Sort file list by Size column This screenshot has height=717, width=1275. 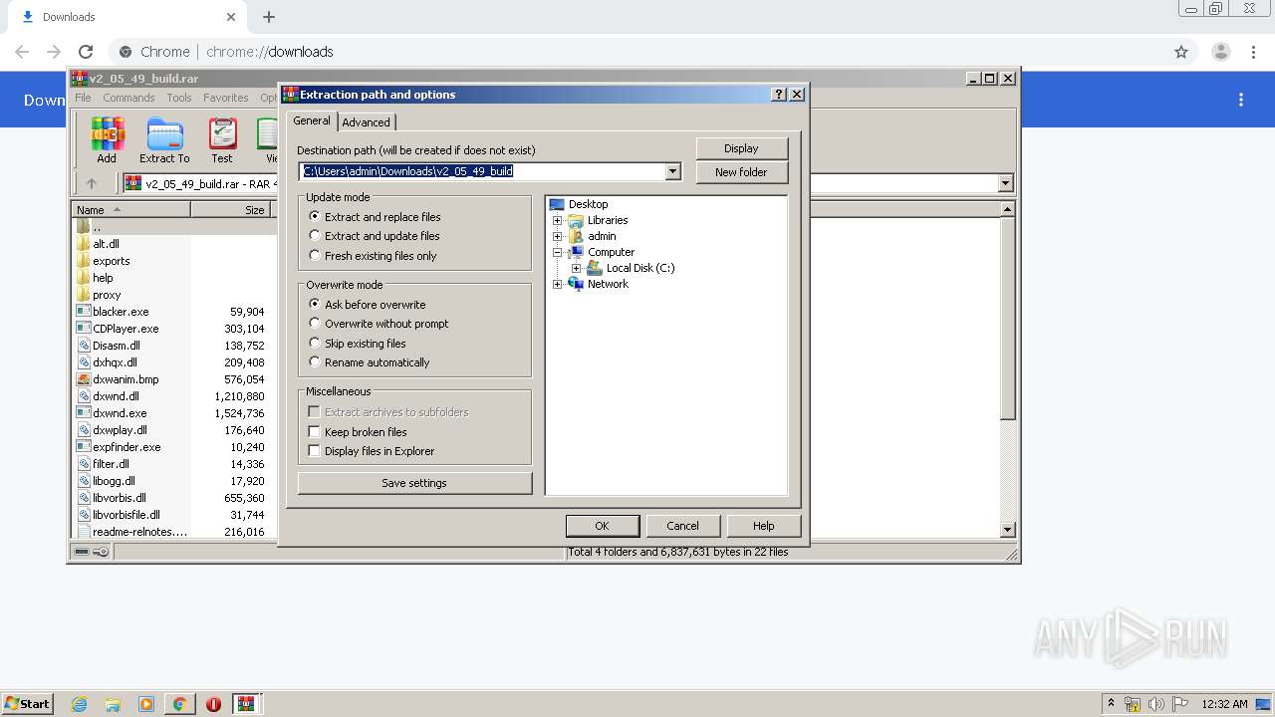tap(231, 209)
